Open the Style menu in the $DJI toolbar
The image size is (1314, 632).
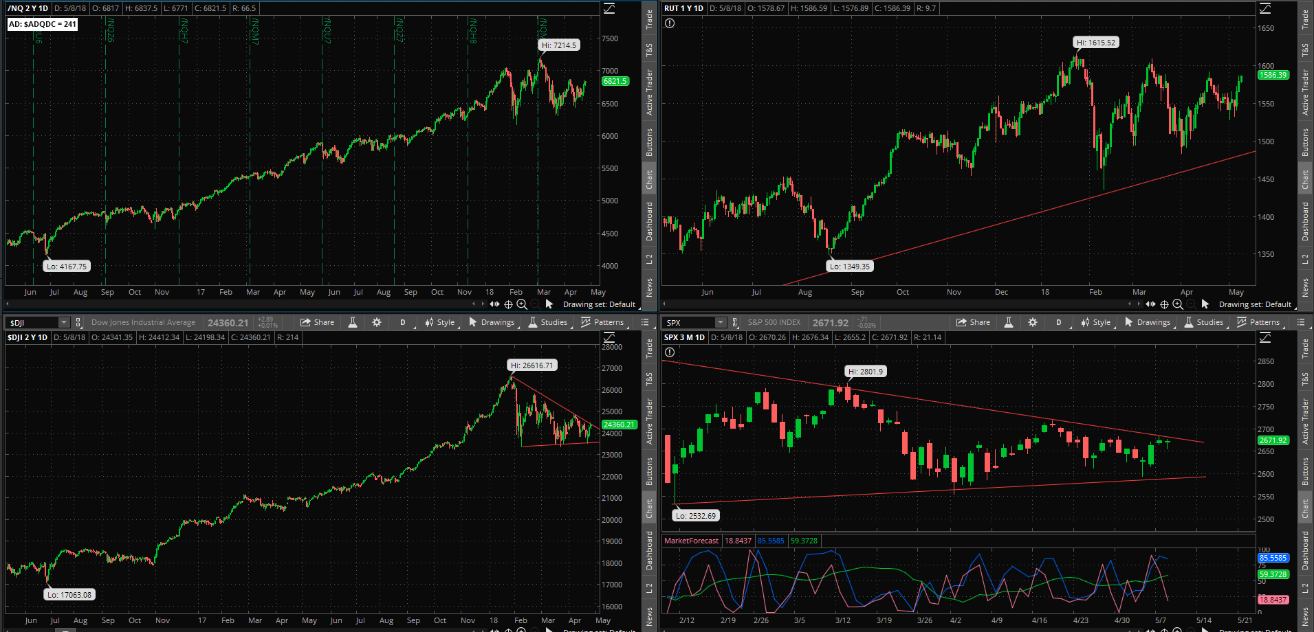439,322
